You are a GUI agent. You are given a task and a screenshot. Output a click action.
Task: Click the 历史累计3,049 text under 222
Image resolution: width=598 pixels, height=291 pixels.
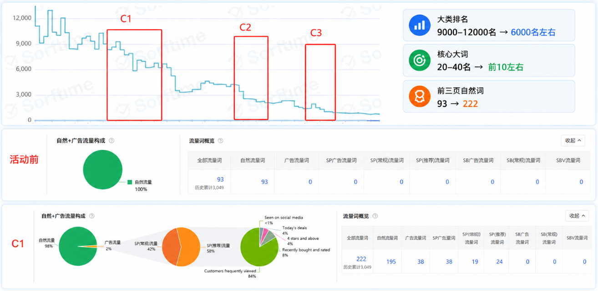[x=357, y=267]
